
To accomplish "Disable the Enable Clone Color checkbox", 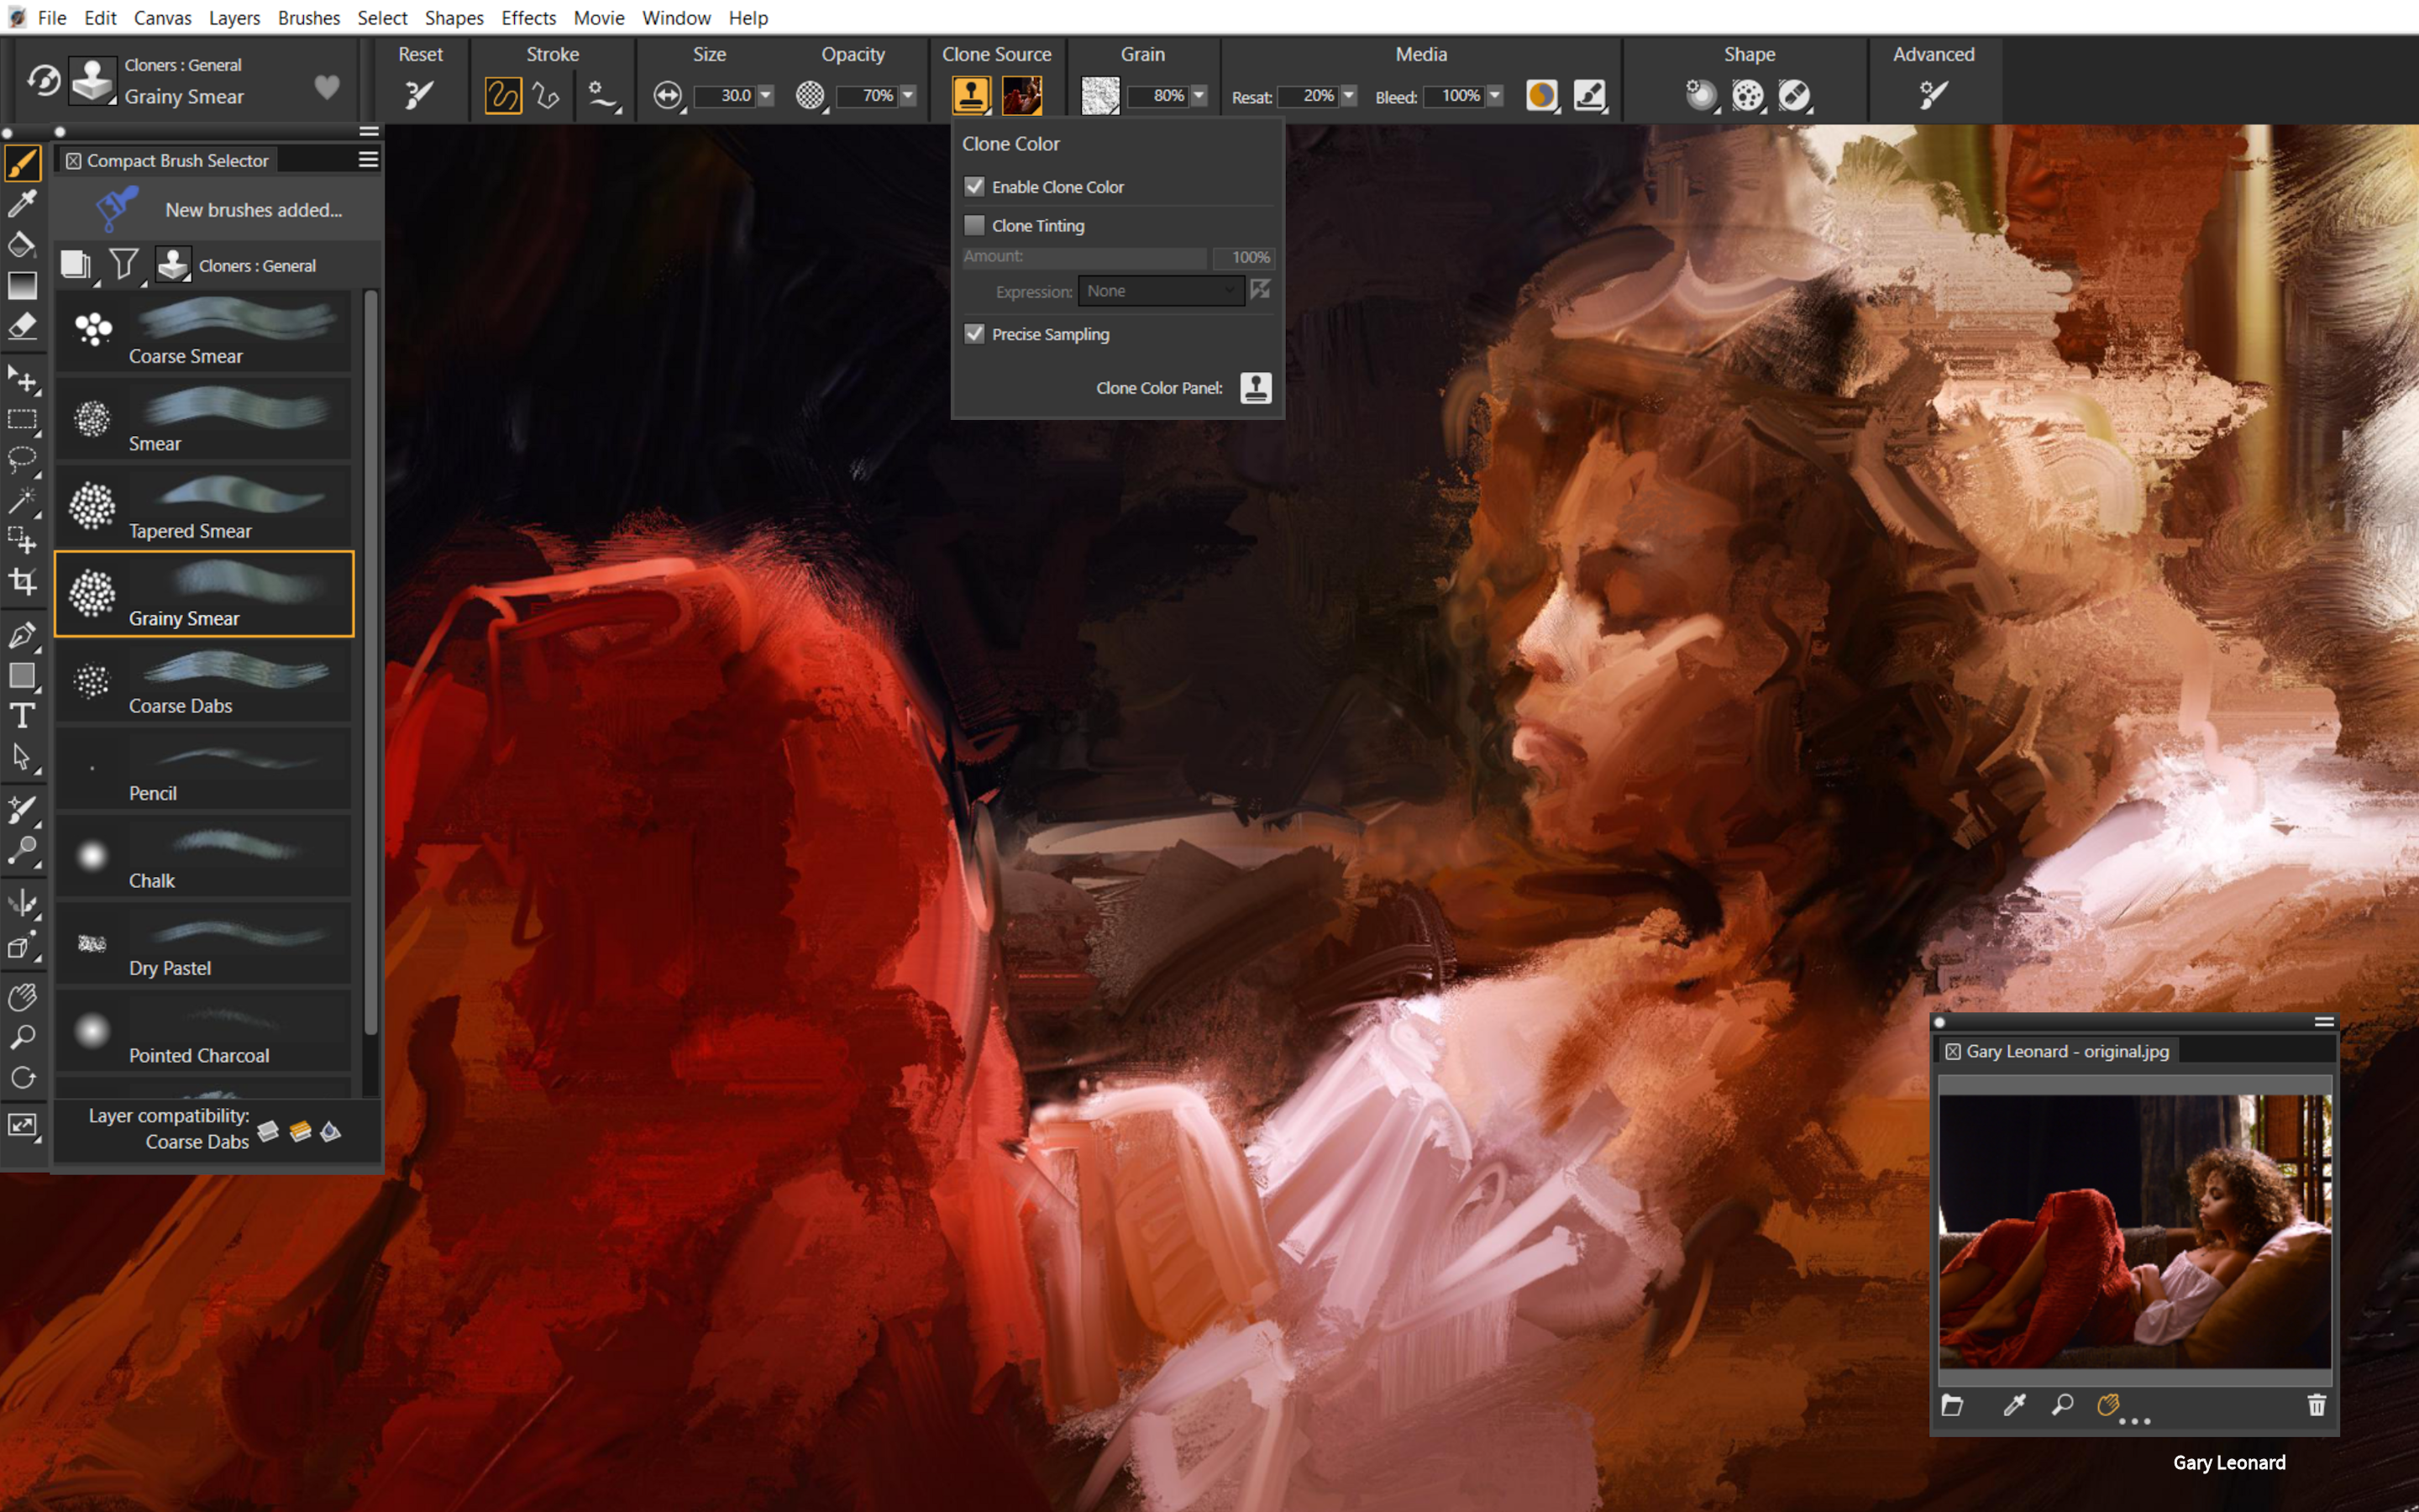I will pyautogui.click(x=976, y=186).
